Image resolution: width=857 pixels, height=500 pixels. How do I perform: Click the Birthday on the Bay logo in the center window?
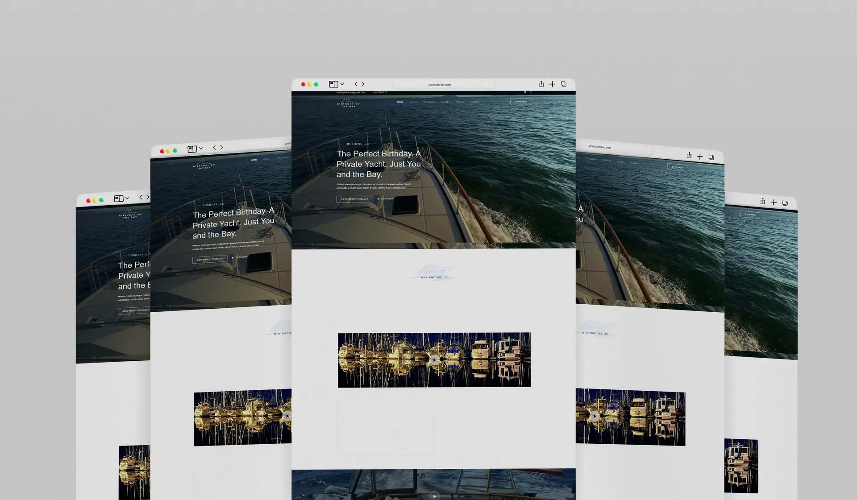[348, 103]
